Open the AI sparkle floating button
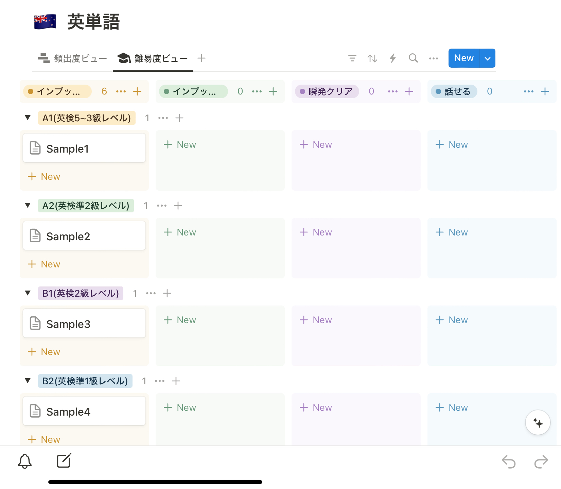This screenshot has width=561, height=489. (538, 423)
